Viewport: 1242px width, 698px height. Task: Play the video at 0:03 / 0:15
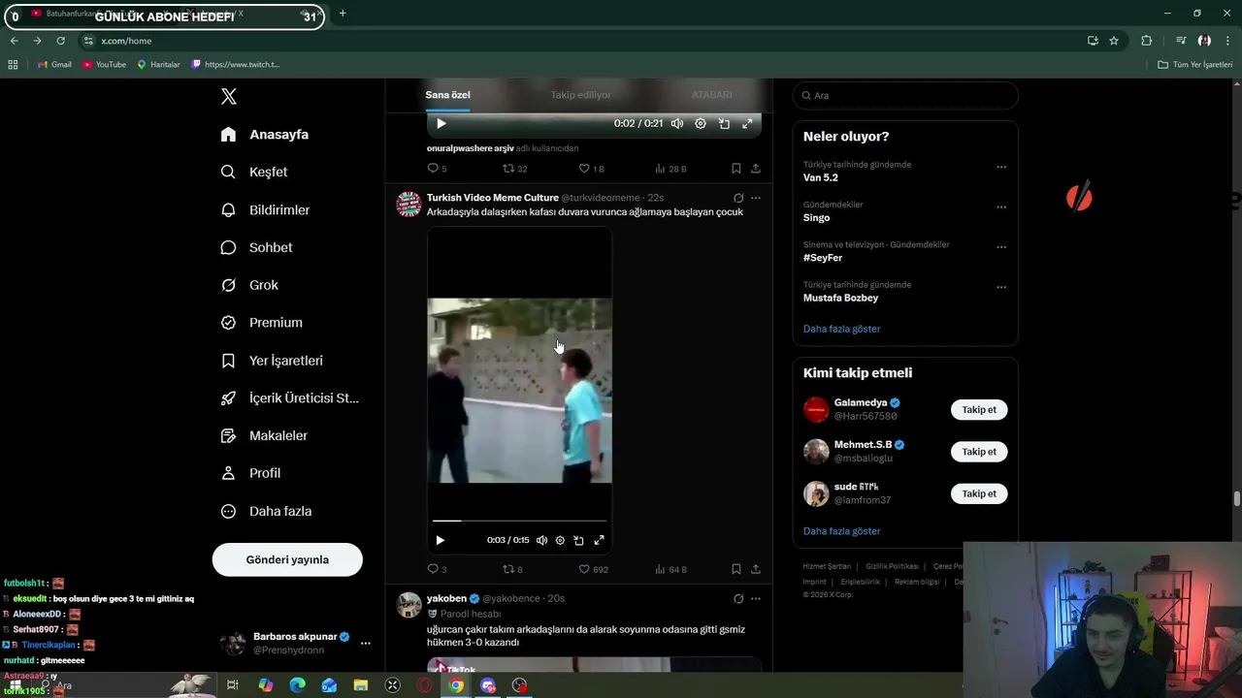point(440,540)
